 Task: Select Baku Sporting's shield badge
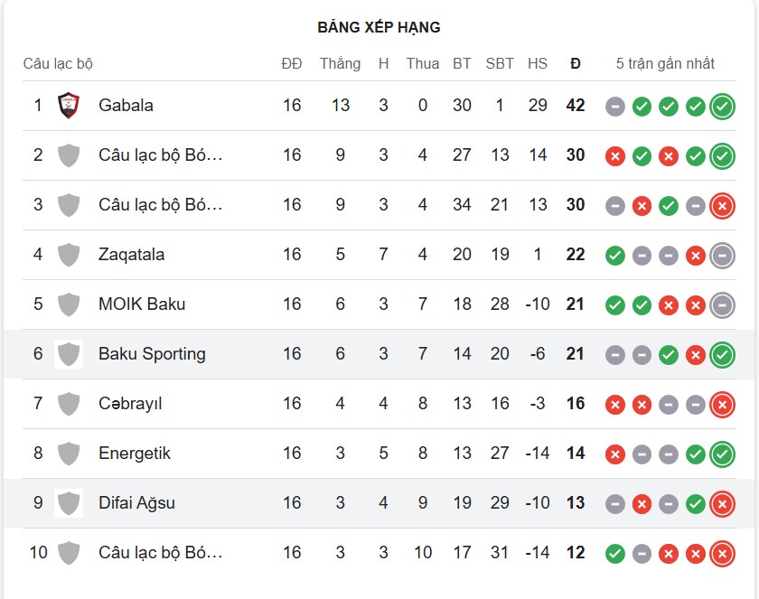(x=67, y=354)
